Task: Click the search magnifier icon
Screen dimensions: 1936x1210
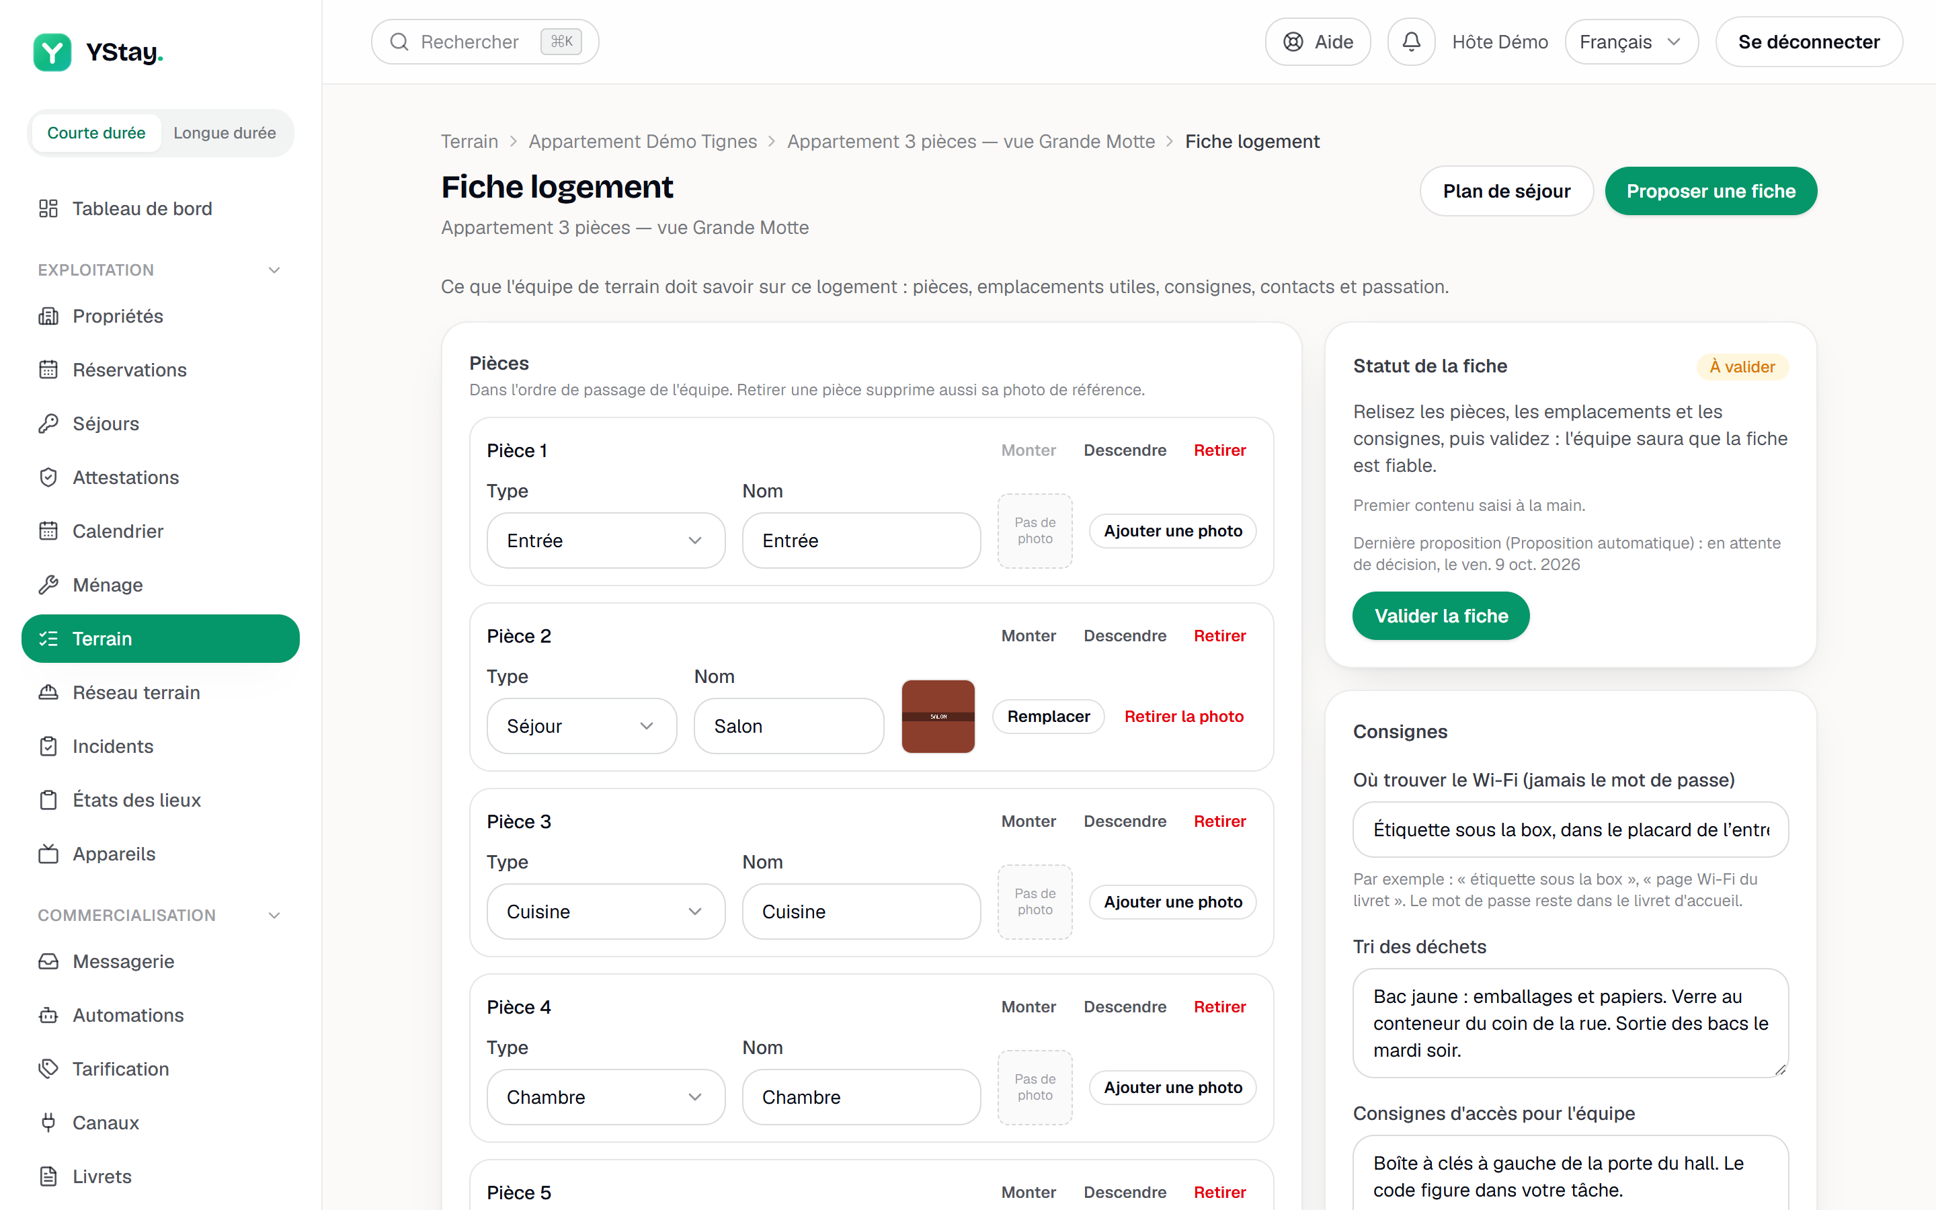Action: 399,42
